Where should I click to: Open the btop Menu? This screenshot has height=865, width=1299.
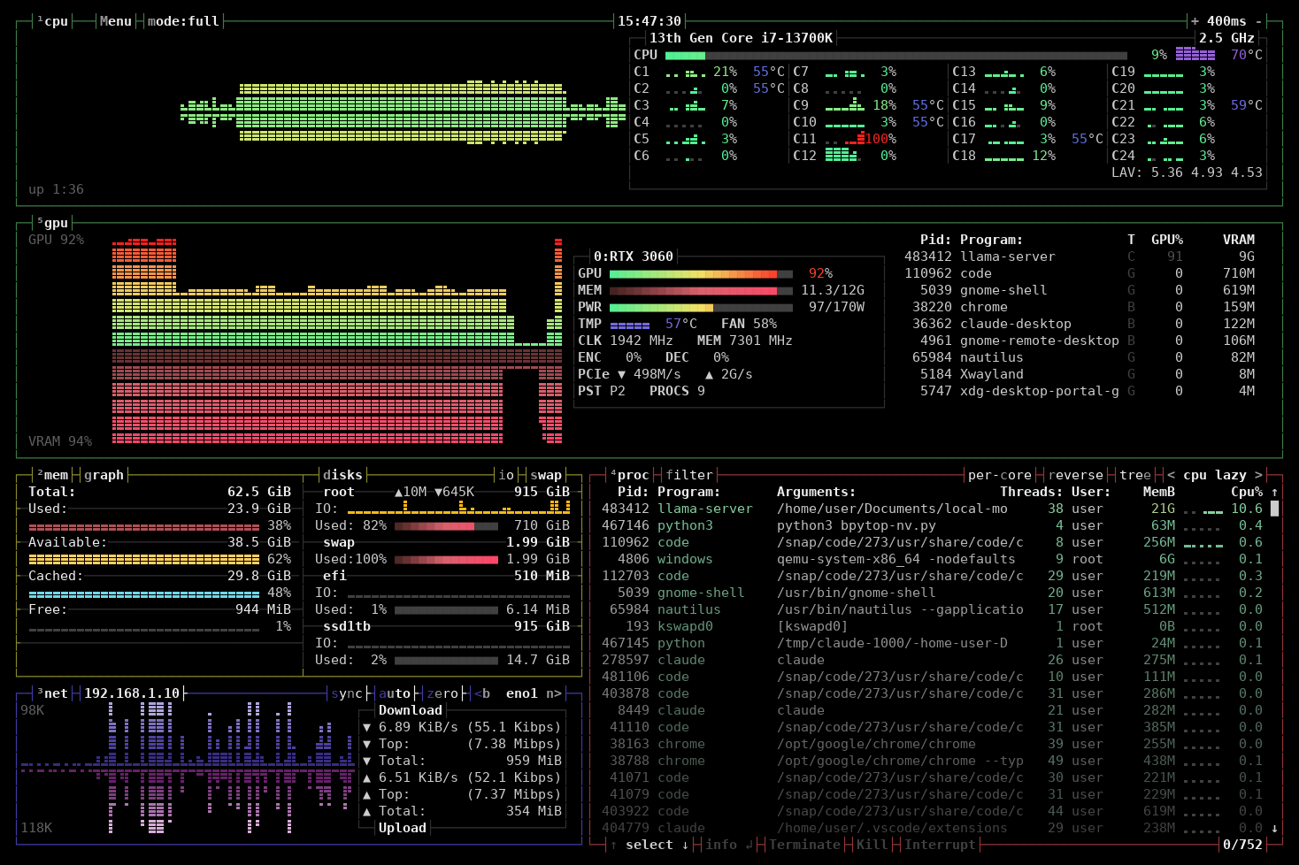tap(115, 21)
